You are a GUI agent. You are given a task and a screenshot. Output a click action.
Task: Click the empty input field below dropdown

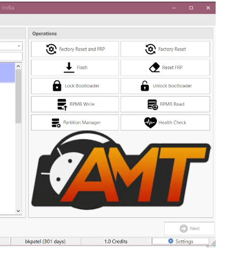[x=11, y=56]
